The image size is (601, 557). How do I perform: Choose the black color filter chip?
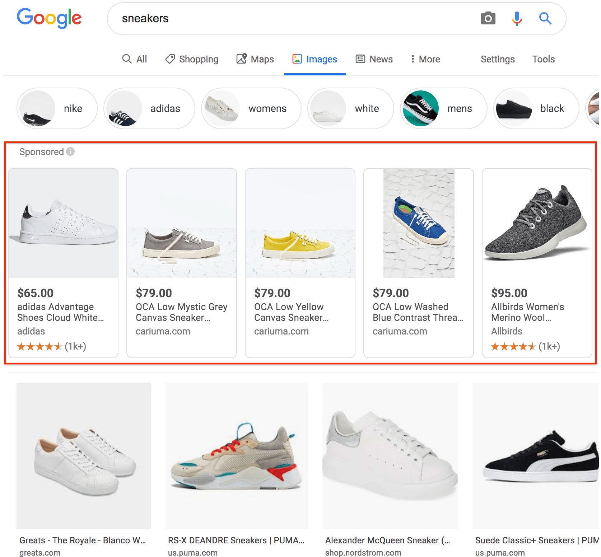[536, 108]
